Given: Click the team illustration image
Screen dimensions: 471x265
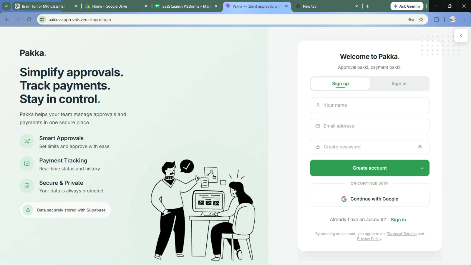Looking at the screenshot, I should tap(203, 210).
